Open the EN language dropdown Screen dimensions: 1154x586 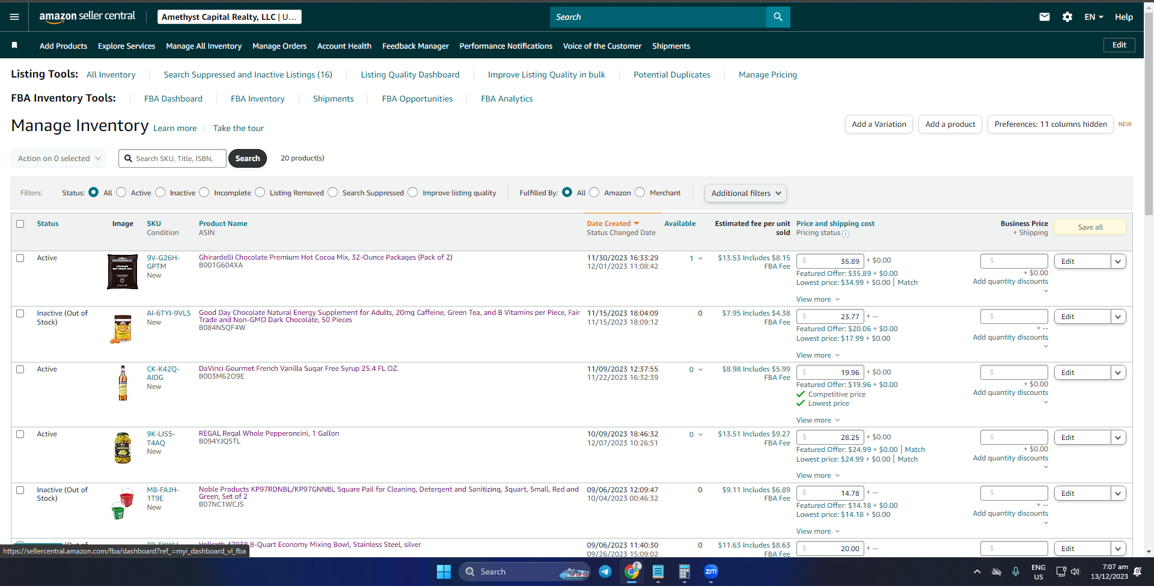coord(1094,17)
